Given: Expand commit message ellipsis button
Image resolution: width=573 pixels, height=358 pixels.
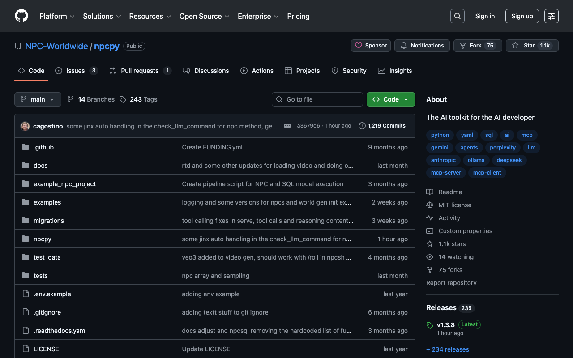Looking at the screenshot, I should [x=287, y=126].
